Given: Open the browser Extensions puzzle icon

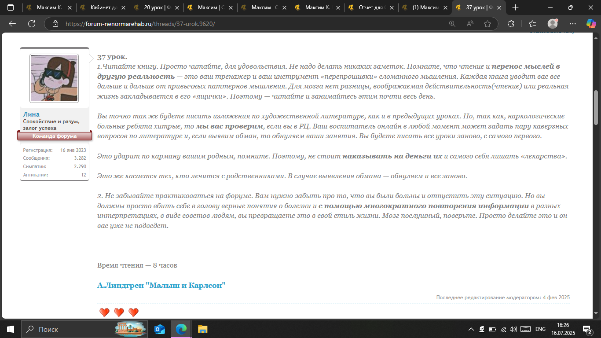Looking at the screenshot, I should click(x=511, y=24).
